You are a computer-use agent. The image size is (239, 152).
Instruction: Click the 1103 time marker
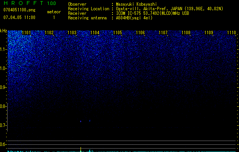pos(72,33)
